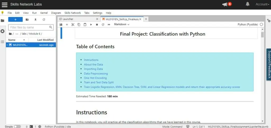The height and width of the screenshot is (128, 271).
Task: Follow the Train and Test Data Split link
Action: click(x=99, y=83)
